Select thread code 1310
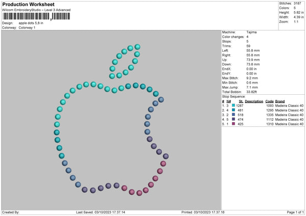Image resolution: width=306 pixels, height=216 pixels. click(270, 124)
